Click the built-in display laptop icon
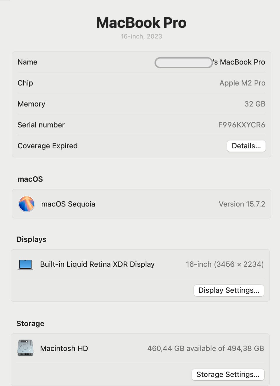 [x=25, y=264]
